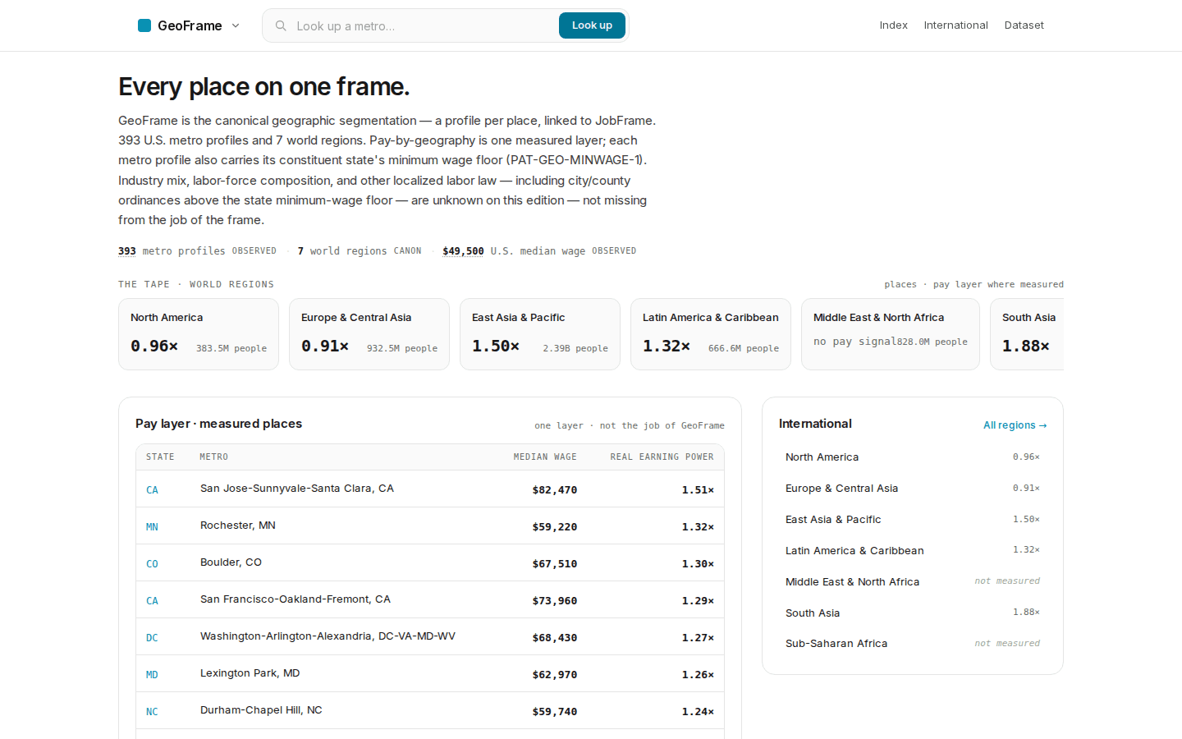The height and width of the screenshot is (739, 1182).
Task: Select North America in International list
Action: pos(913,457)
